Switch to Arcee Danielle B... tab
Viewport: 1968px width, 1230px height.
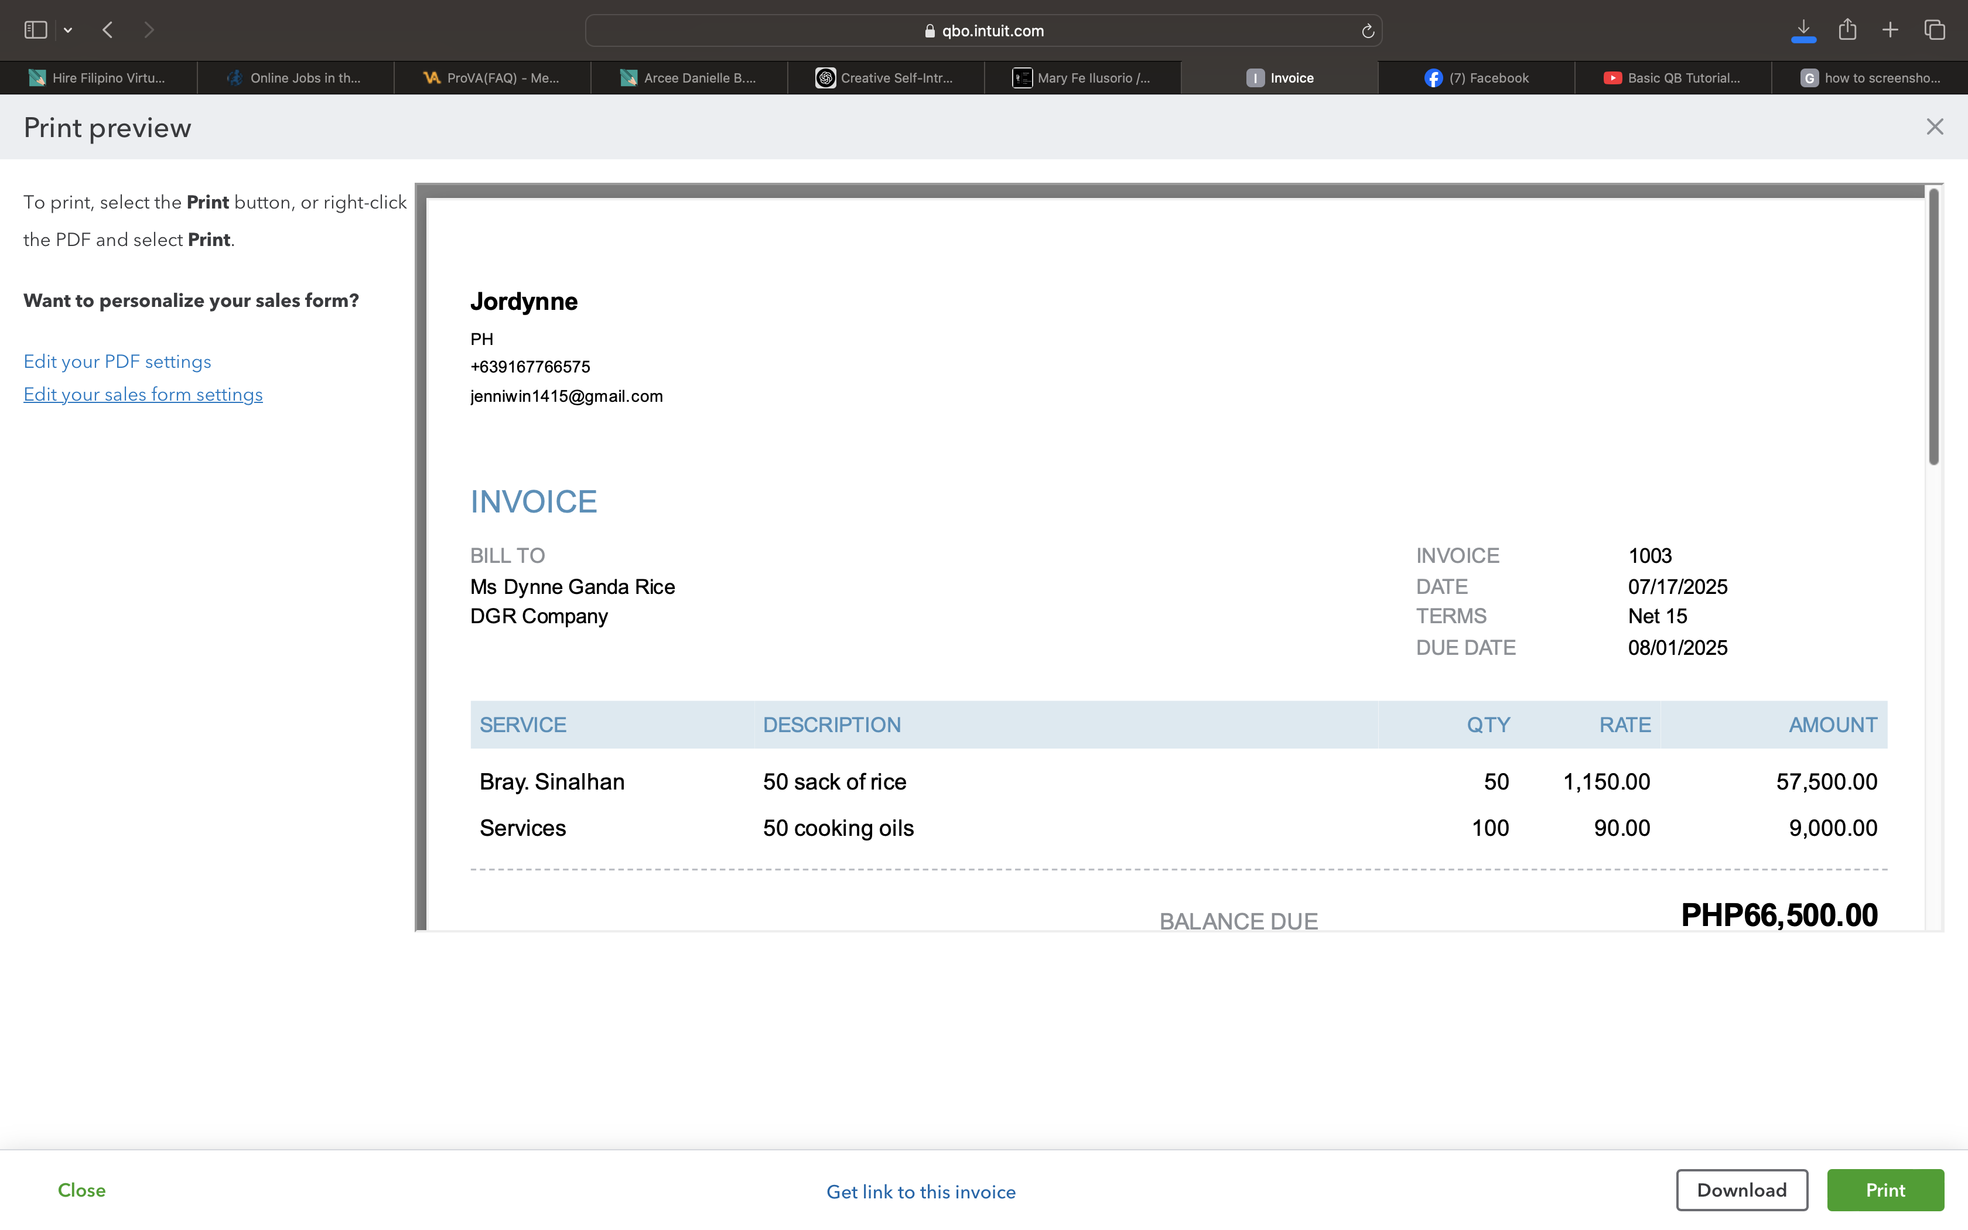(689, 78)
